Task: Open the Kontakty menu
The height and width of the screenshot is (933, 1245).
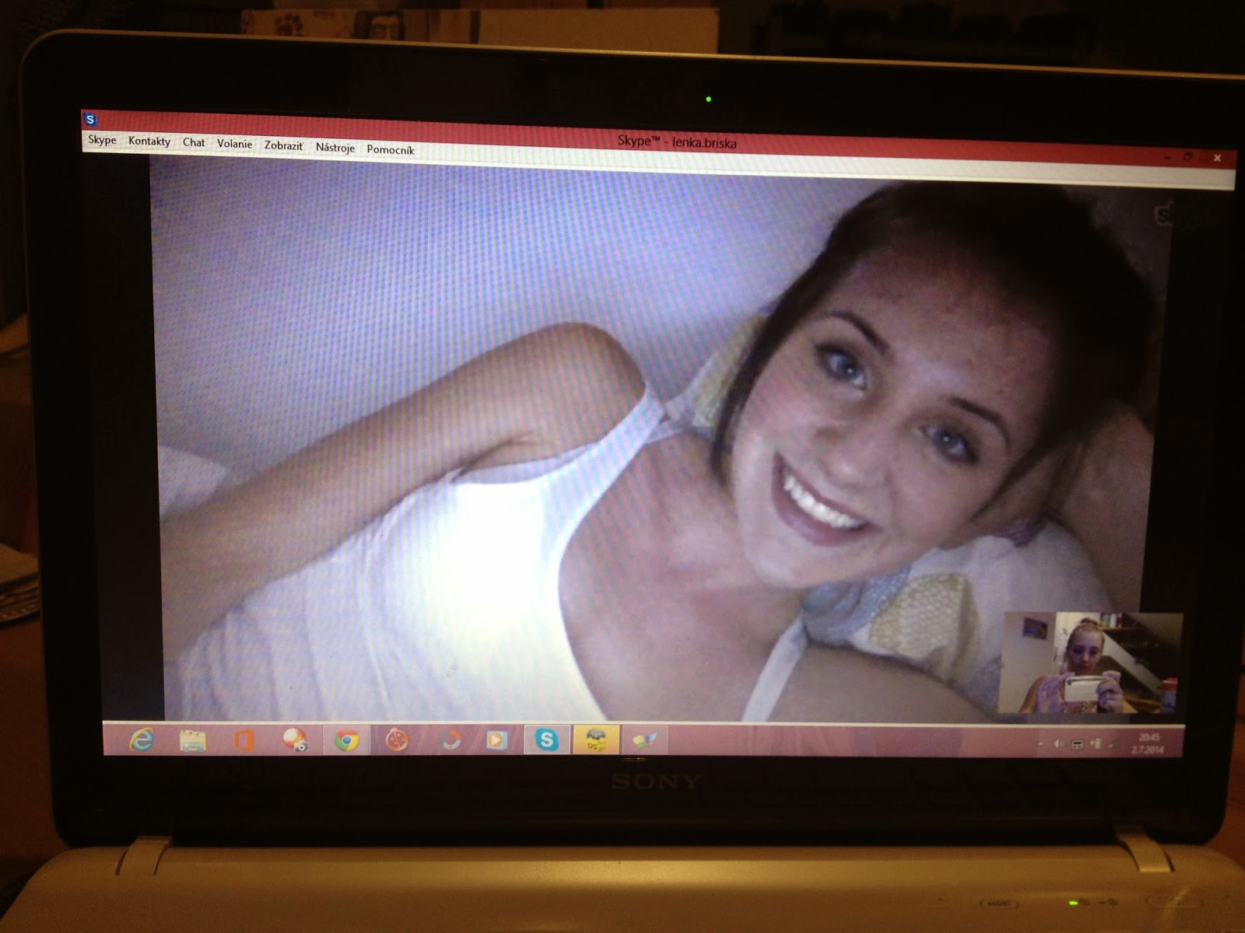Action: click(149, 141)
